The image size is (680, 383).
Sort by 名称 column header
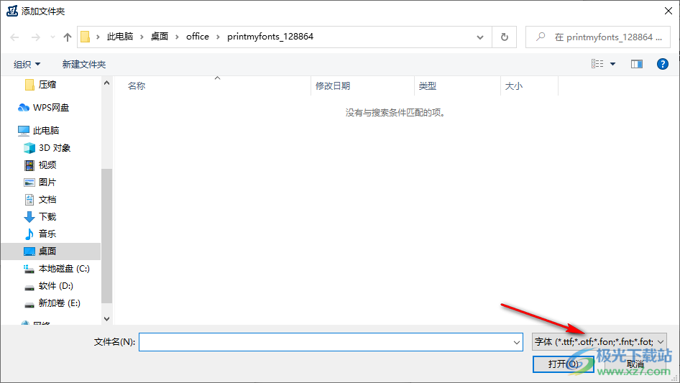tap(137, 86)
